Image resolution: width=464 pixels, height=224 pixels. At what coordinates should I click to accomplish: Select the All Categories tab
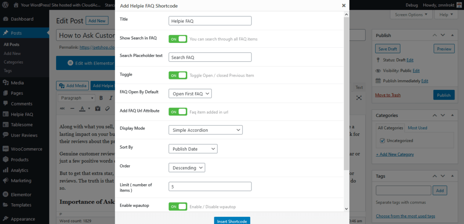point(390,128)
